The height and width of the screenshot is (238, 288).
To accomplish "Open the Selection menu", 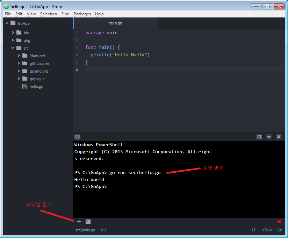I will click(48, 14).
